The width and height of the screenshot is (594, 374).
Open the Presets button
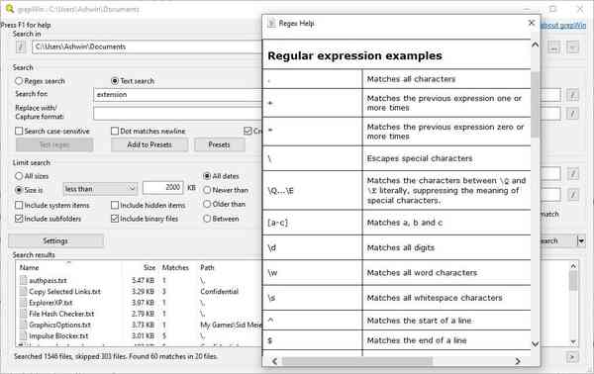click(x=219, y=145)
